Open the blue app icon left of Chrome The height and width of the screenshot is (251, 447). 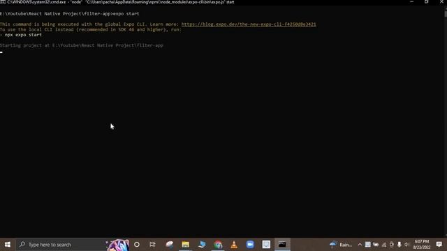tap(202, 245)
